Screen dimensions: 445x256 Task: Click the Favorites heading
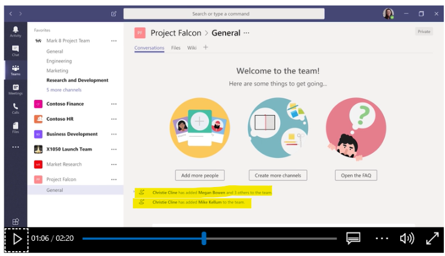pyautogui.click(x=42, y=30)
